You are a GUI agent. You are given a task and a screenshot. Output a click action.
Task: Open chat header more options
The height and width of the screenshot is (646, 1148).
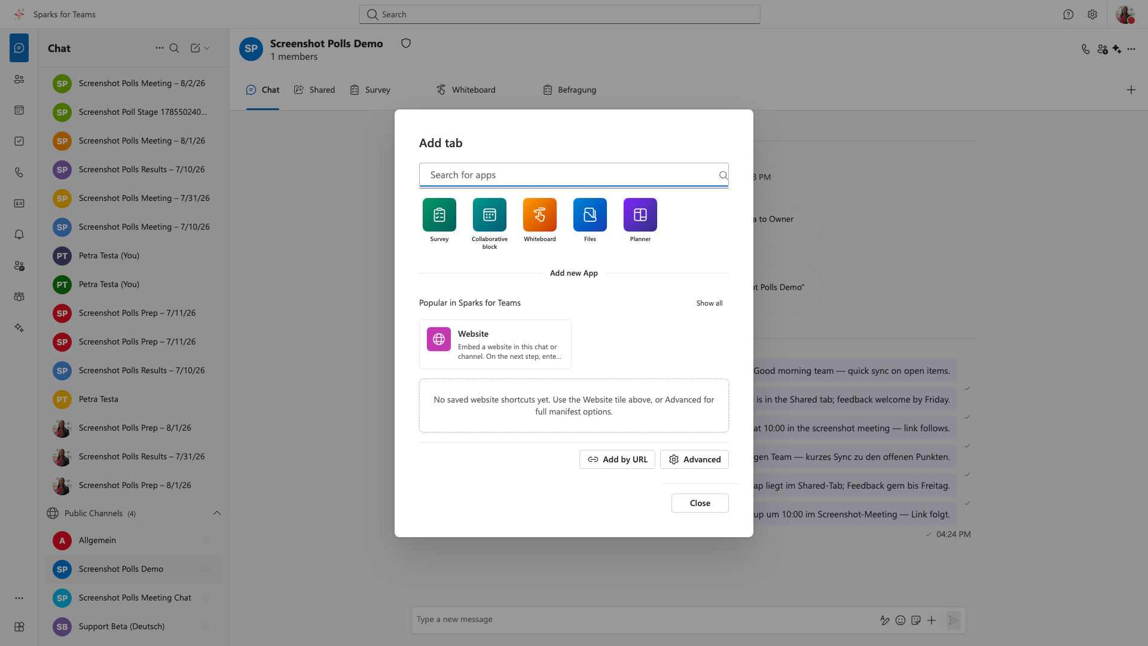[1131, 49]
